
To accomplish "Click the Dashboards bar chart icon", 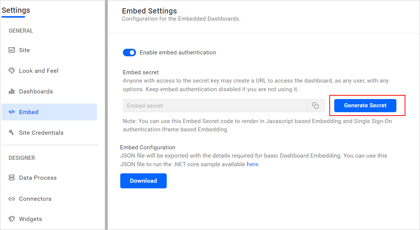I will click(12, 92).
